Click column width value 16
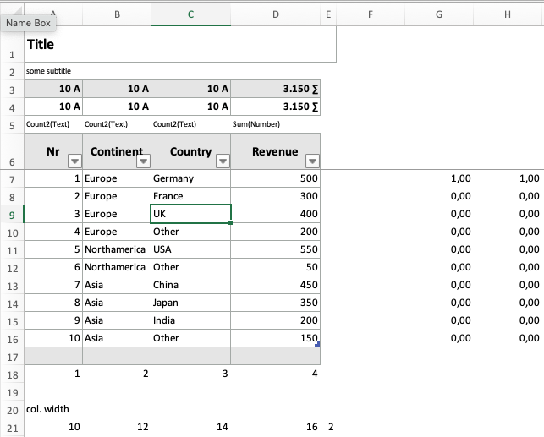 276,427
